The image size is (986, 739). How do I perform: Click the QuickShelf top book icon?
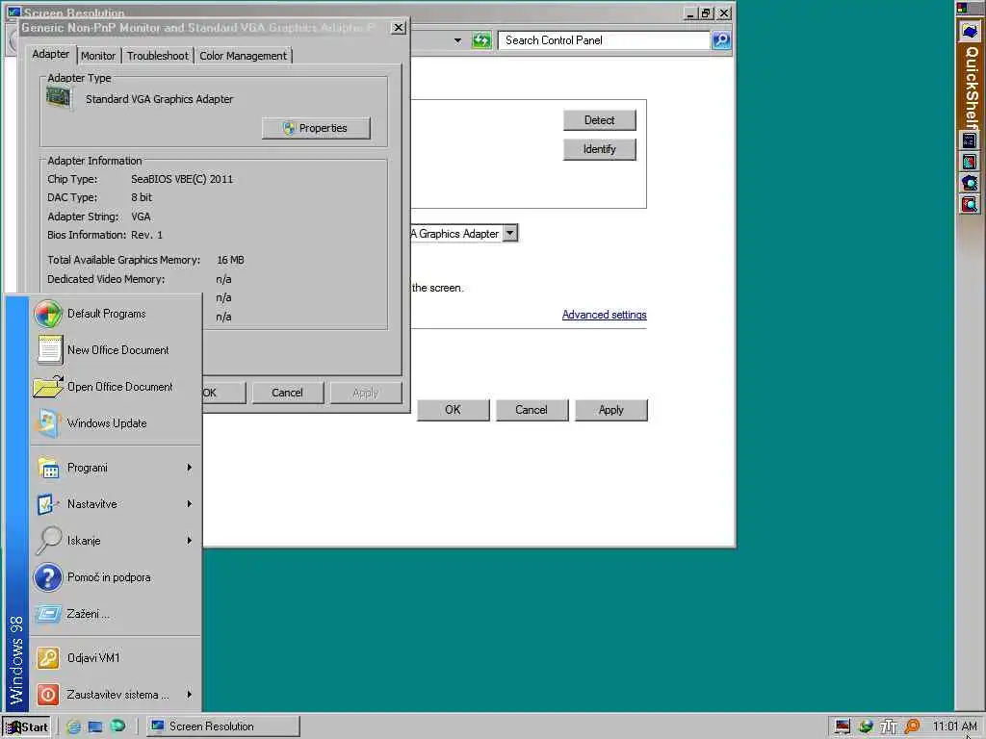[x=970, y=32]
